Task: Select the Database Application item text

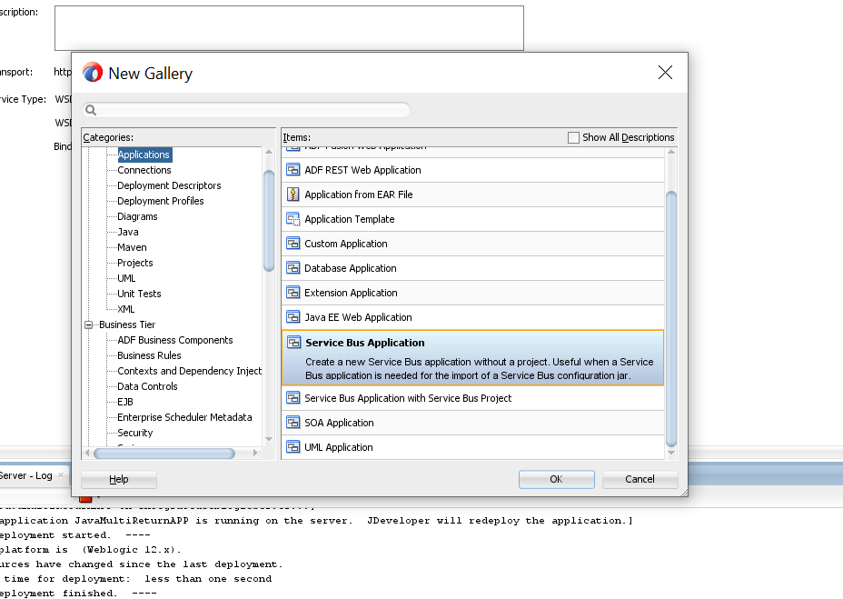Action: (351, 268)
